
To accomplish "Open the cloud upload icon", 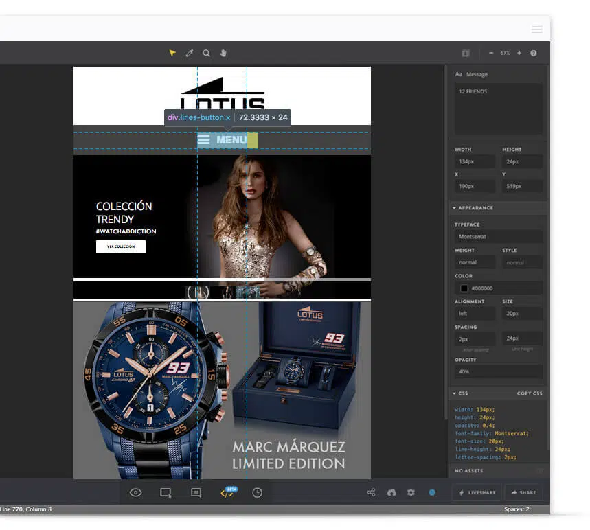I will tap(392, 492).
